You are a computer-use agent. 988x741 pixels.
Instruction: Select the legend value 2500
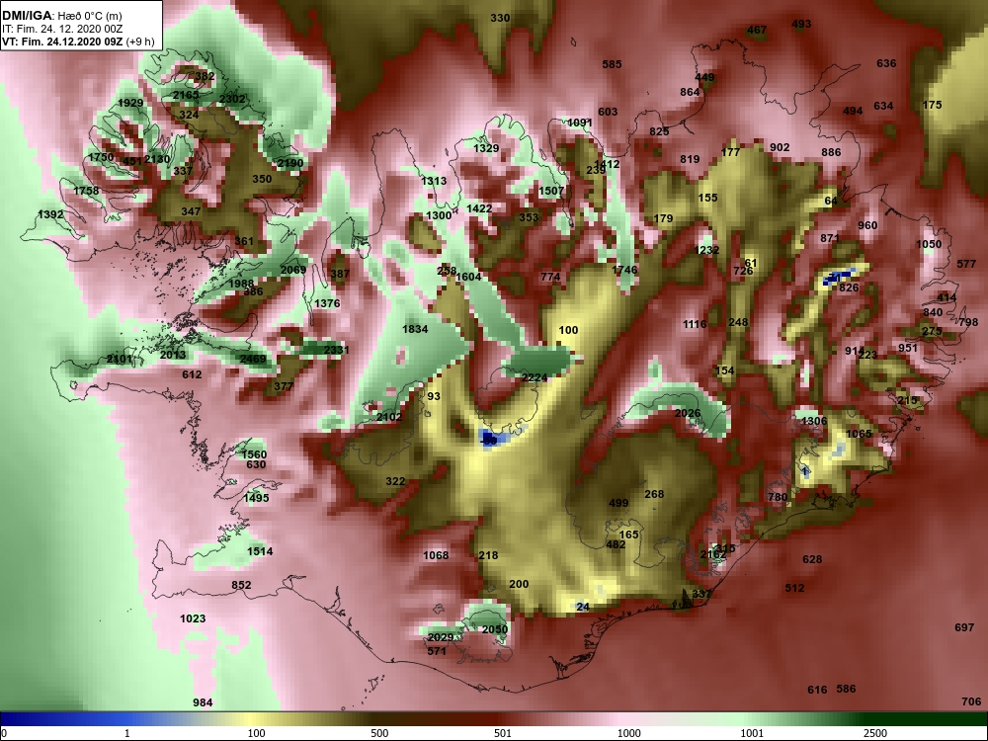tap(874, 733)
